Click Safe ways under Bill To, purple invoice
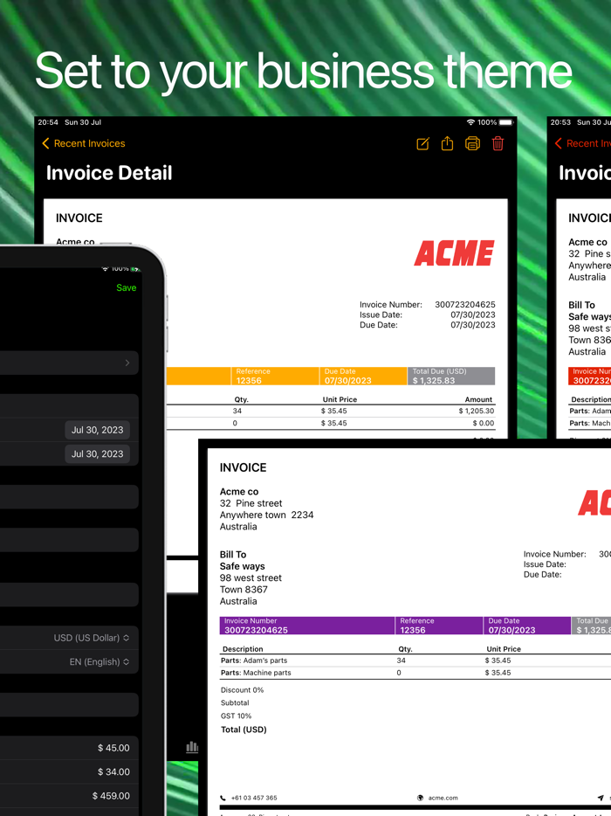The height and width of the screenshot is (816, 611). [243, 566]
